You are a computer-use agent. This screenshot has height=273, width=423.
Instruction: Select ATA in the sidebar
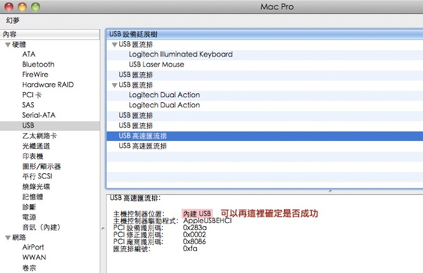[29, 54]
